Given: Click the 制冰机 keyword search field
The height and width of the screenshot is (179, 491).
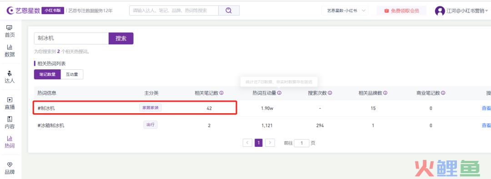Looking at the screenshot, I should pos(71,39).
